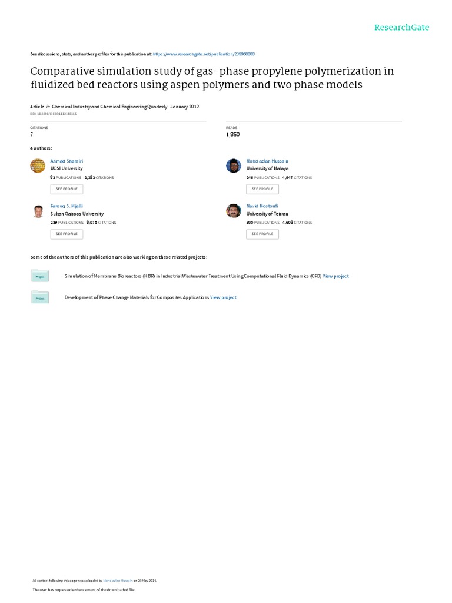Screen dimensions: 452x603
Task: Open the researchgate.net publication link
Action: click(x=203, y=54)
